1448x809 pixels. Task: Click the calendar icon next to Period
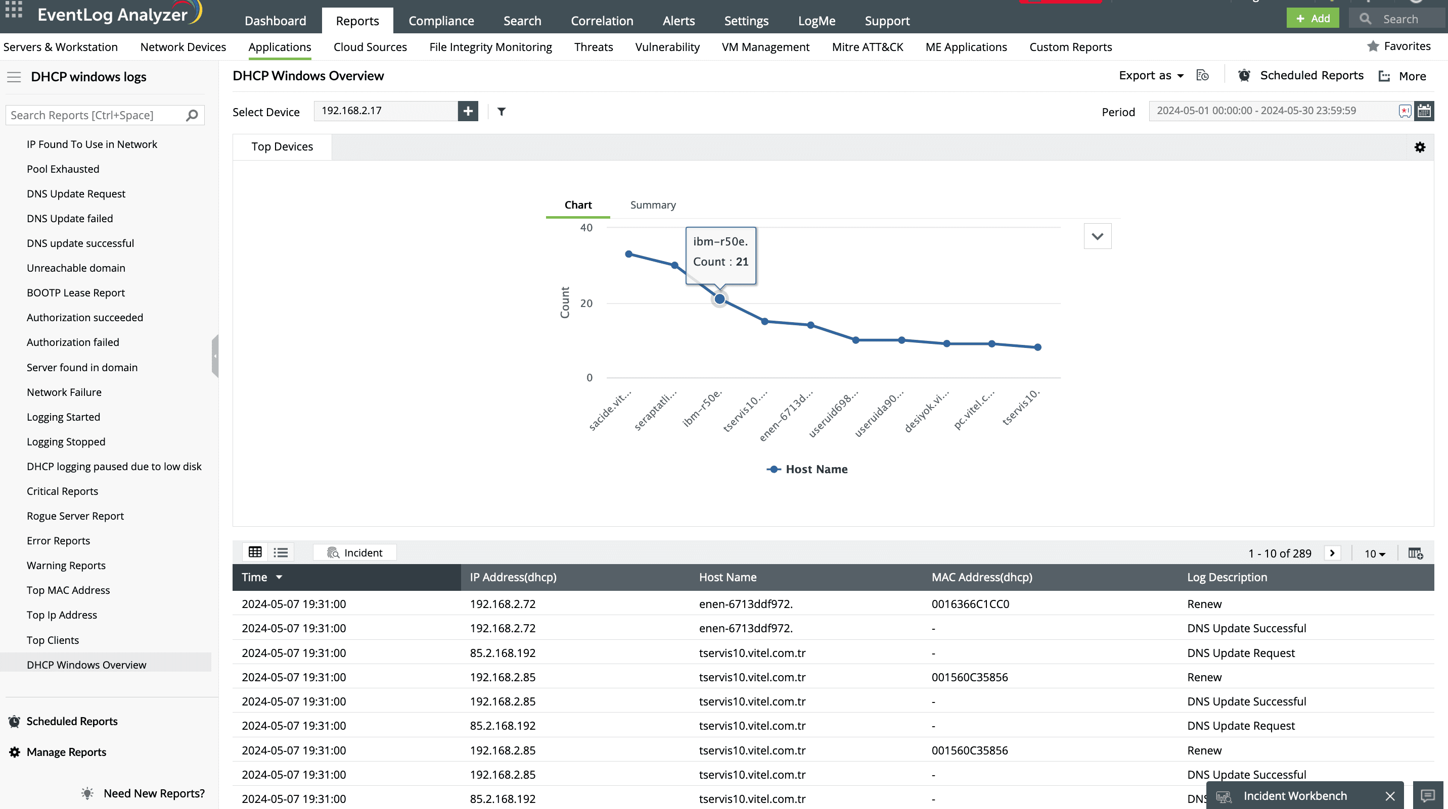tap(1423, 111)
